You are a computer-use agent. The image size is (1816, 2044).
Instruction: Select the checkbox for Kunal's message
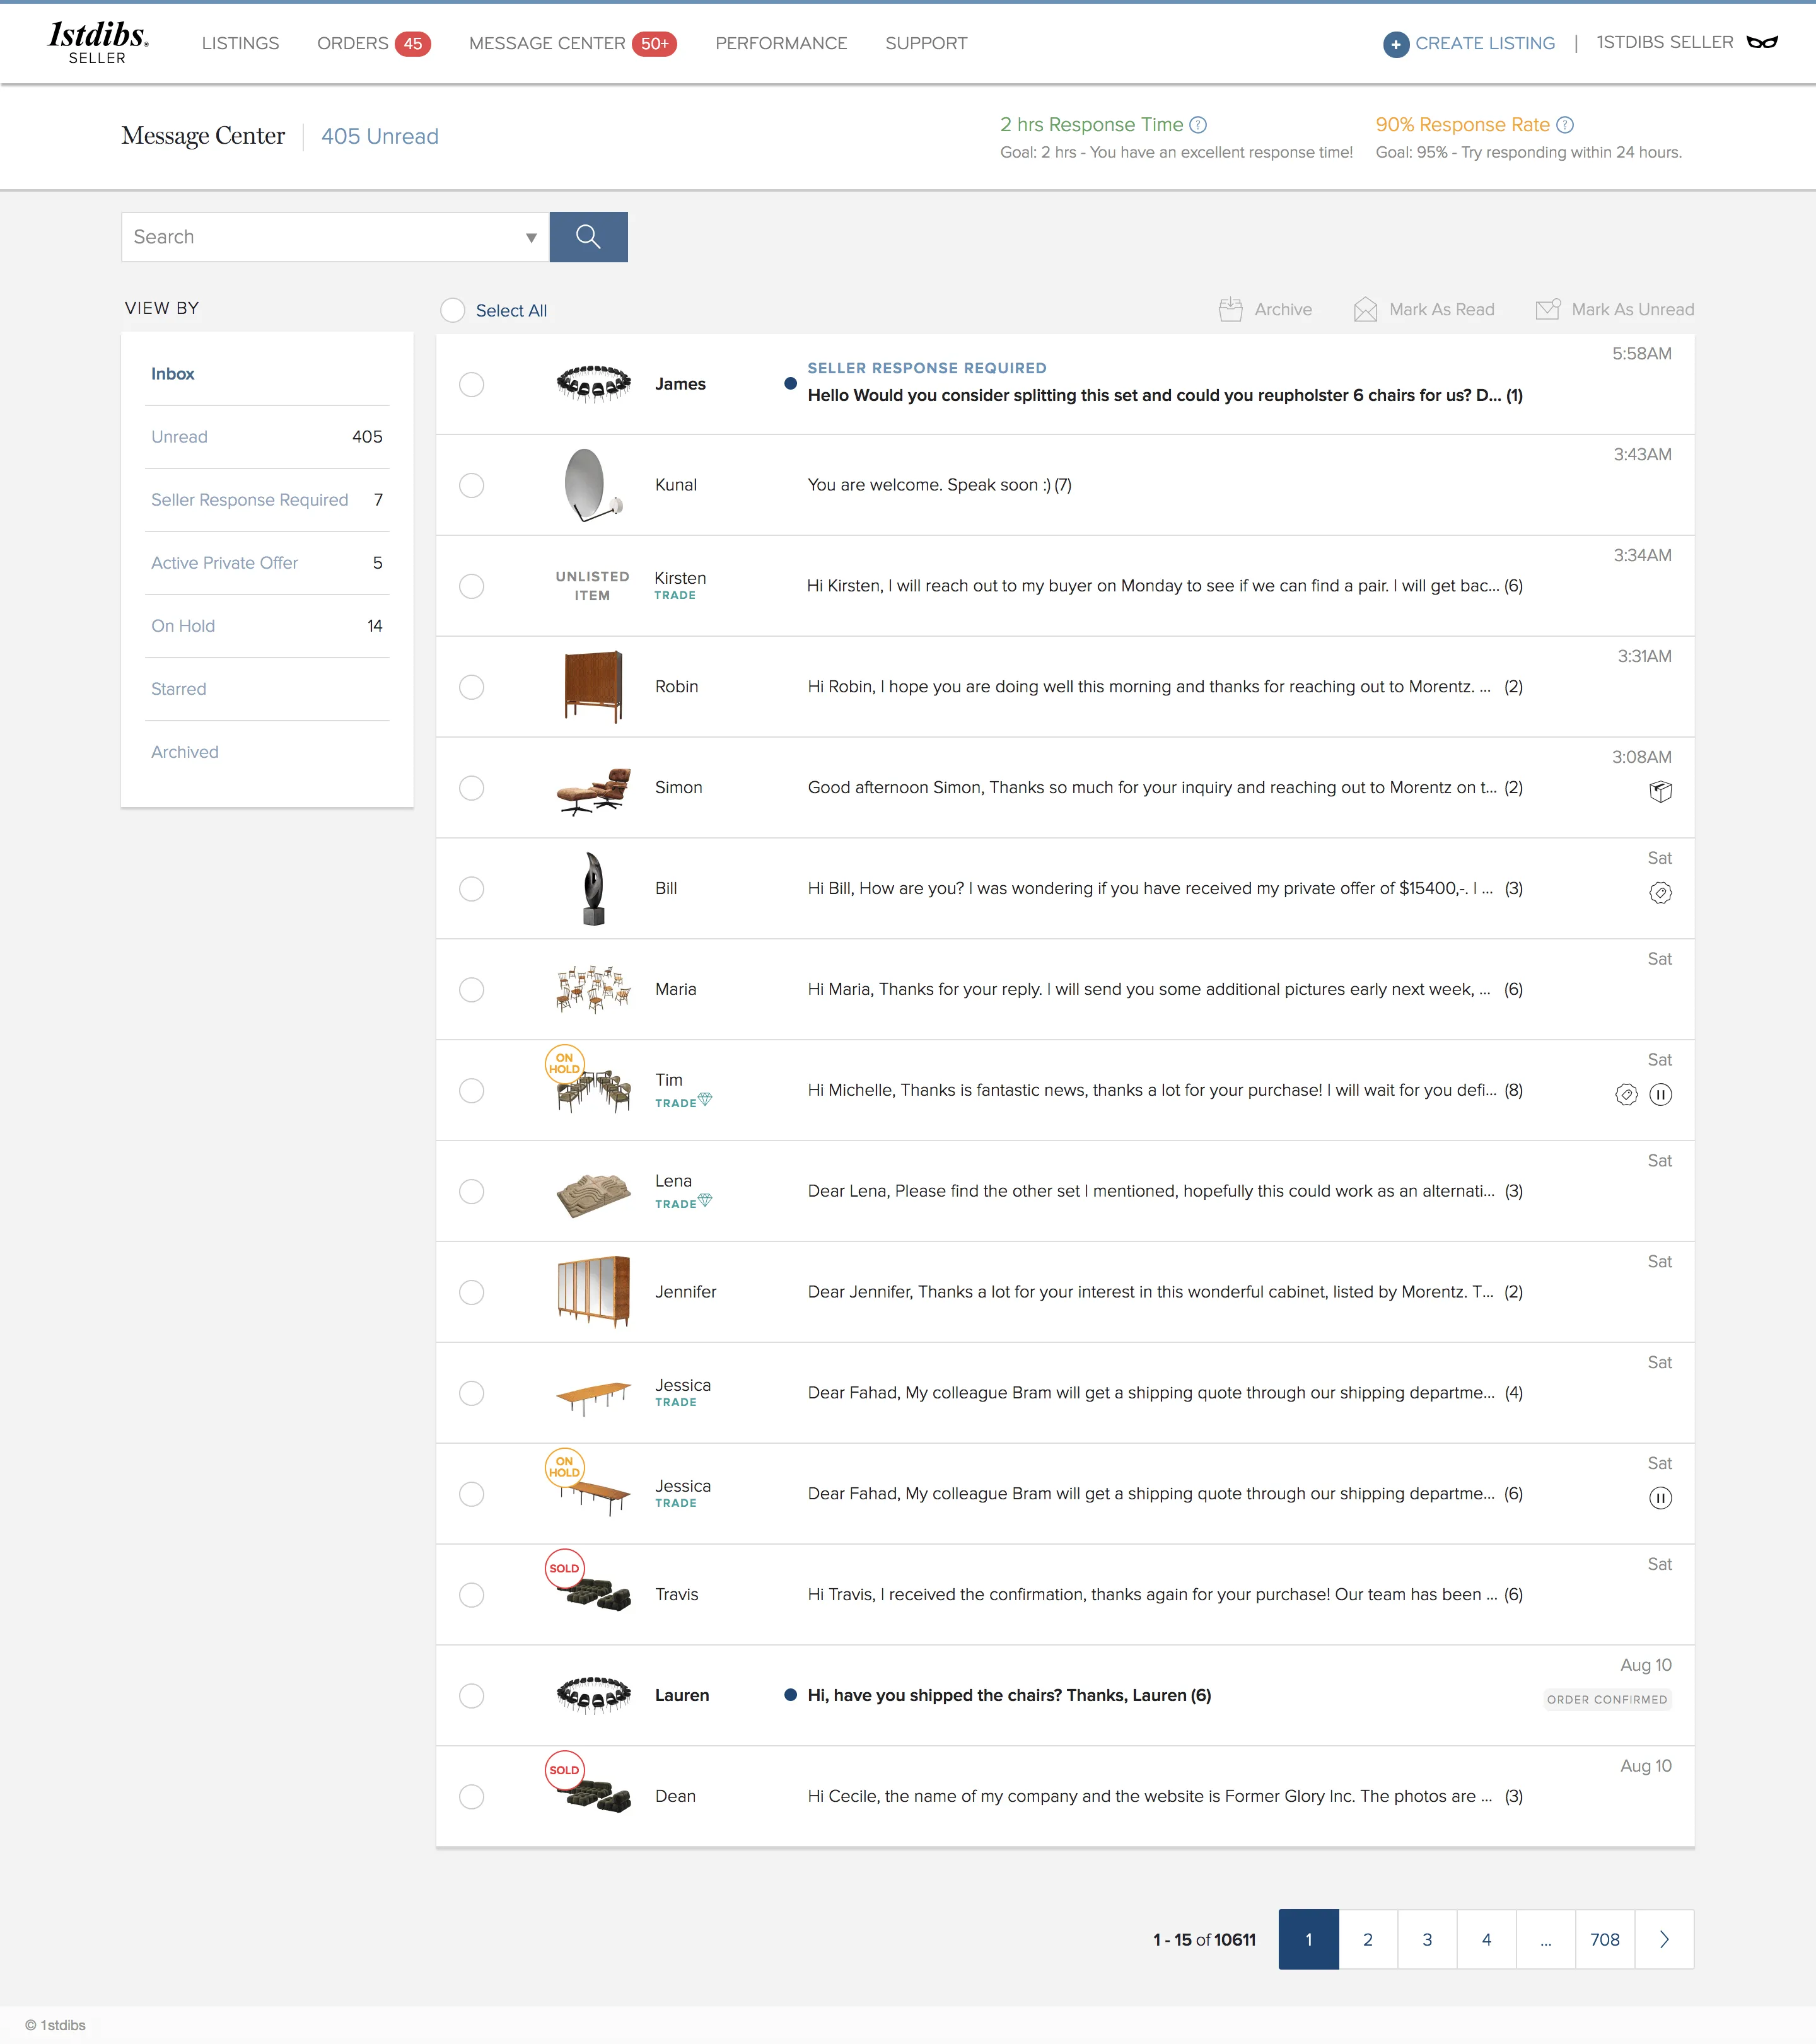(472, 486)
